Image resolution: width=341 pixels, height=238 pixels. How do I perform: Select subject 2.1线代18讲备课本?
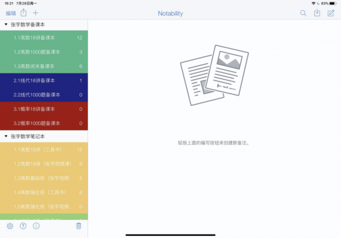[44, 81]
